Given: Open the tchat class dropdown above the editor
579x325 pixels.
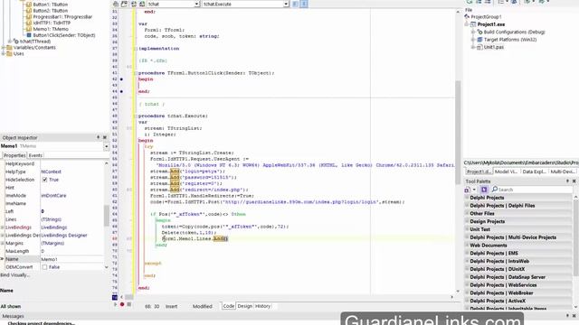Looking at the screenshot, I should point(197,4).
